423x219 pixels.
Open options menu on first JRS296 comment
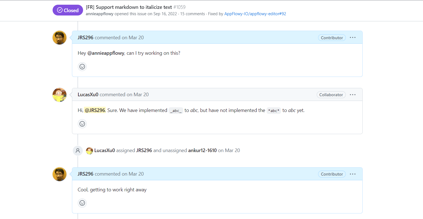353,38
